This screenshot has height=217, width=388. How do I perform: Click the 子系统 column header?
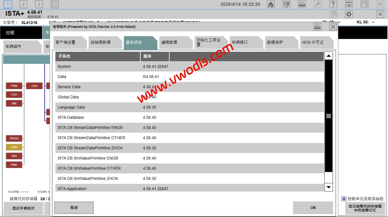pos(97,56)
